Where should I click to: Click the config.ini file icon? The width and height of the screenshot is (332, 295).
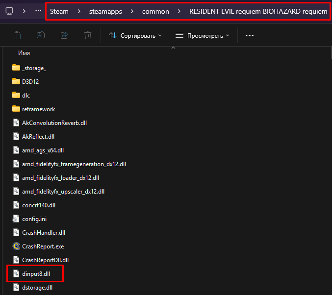point(16,219)
